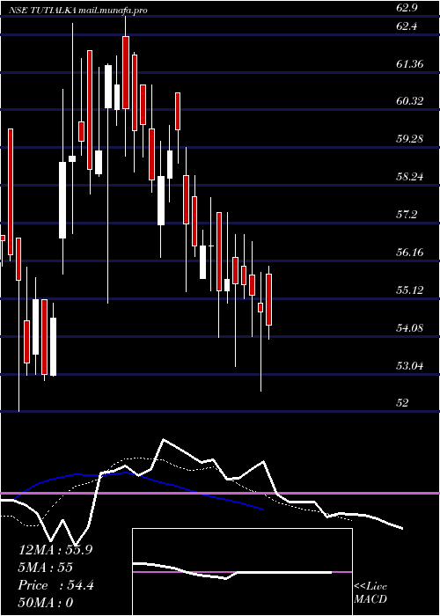Screen dimensions: 440x616
Task: Click the 62.9 price axis label
Action: tap(407, 8)
